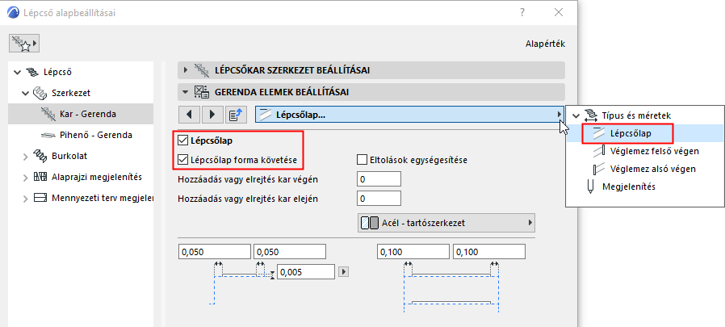This screenshot has height=327, width=725.
Task: Click the Szerkezet structure icon
Action: 40,93
